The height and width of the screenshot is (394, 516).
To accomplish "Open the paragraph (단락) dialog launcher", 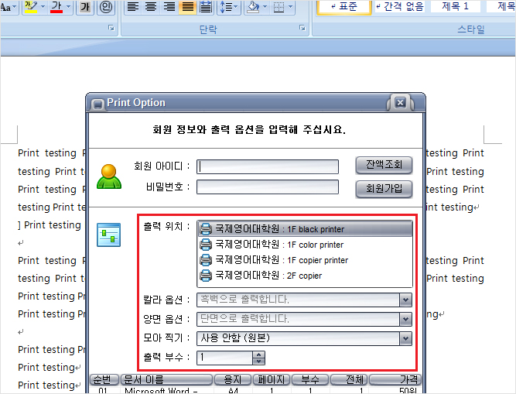I will click(302, 28).
